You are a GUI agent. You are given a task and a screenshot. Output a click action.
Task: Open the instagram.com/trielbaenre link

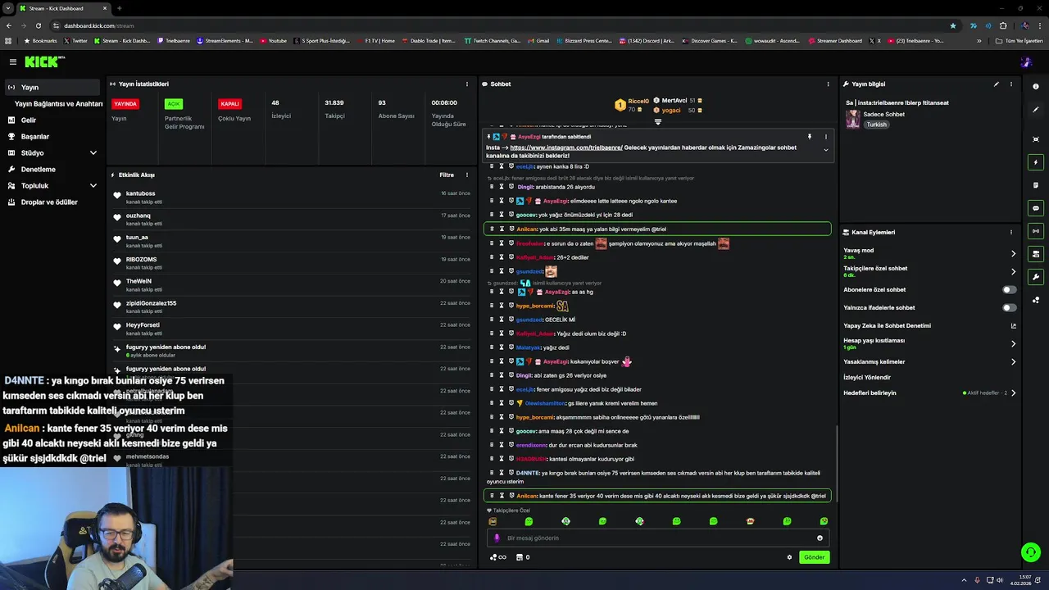tap(566, 147)
